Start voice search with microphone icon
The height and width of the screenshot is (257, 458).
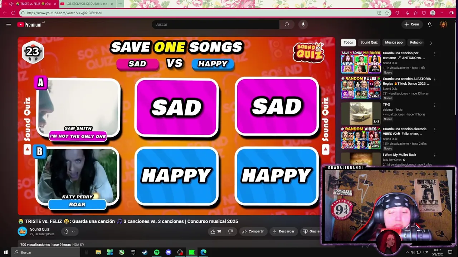[x=303, y=24]
